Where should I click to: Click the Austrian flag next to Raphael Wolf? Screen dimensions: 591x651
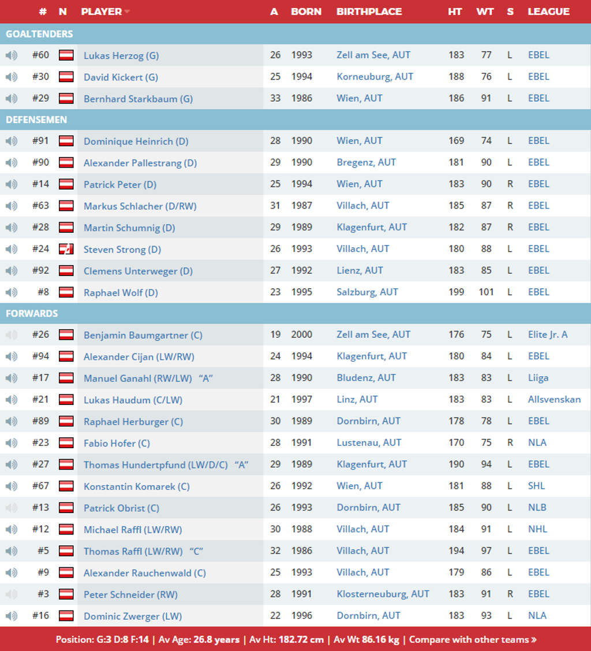[66, 292]
